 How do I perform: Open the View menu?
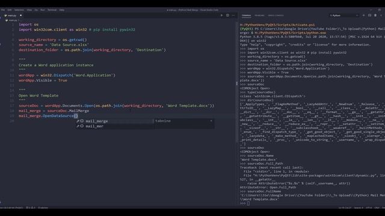(x=29, y=10)
